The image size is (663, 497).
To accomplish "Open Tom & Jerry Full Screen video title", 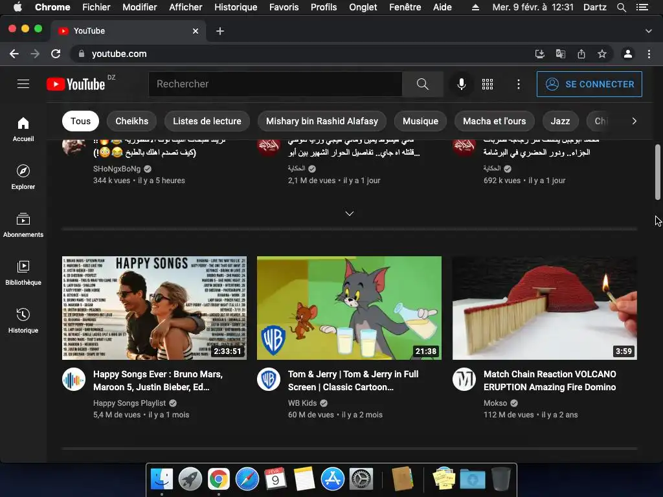I will click(353, 381).
